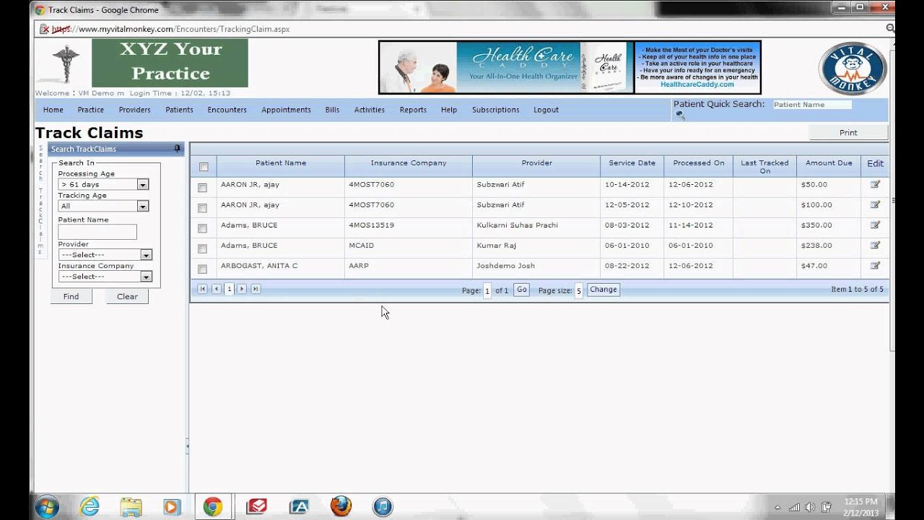This screenshot has width=924, height=520.
Task: Open the Reports menu
Action: [413, 110]
